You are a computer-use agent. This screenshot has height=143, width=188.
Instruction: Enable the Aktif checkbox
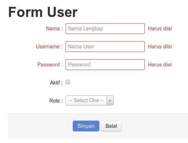coord(68,82)
